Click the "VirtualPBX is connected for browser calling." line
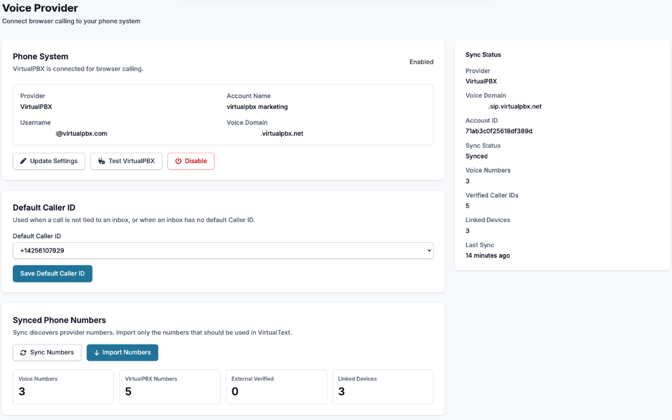 pos(78,69)
